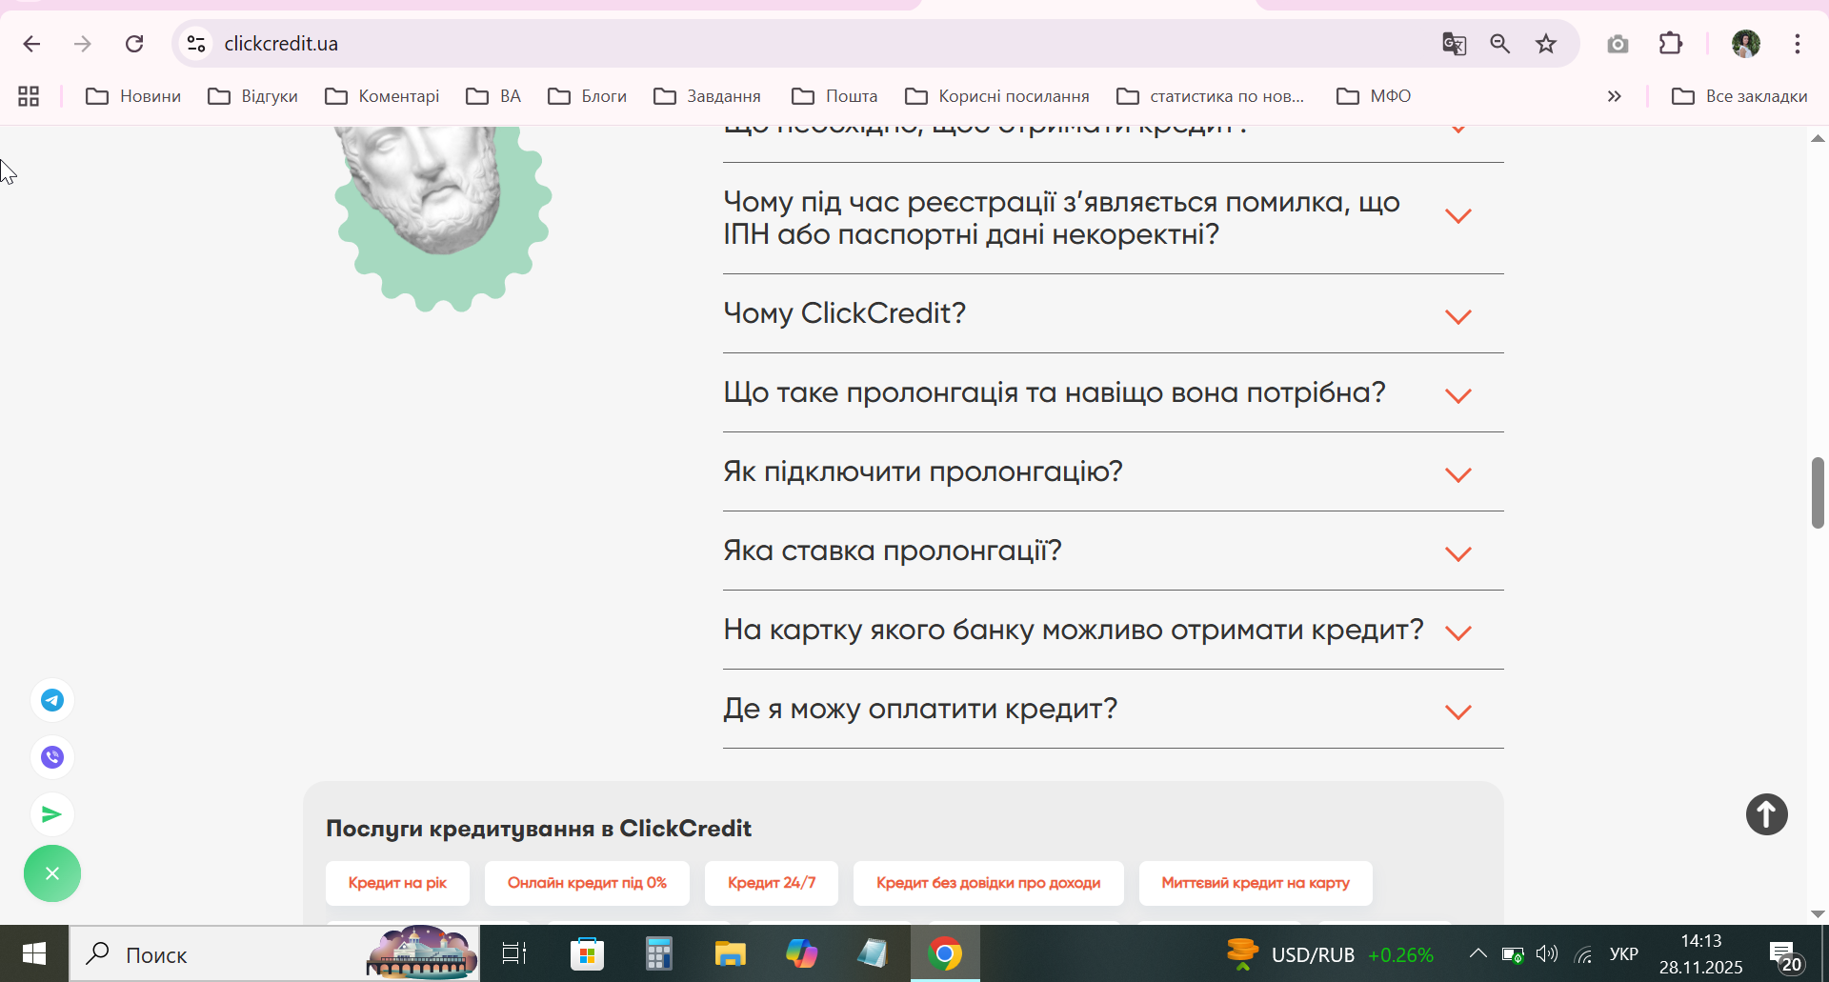Open the Завдання bookmarks folder
The image size is (1829, 982).
[x=707, y=96]
